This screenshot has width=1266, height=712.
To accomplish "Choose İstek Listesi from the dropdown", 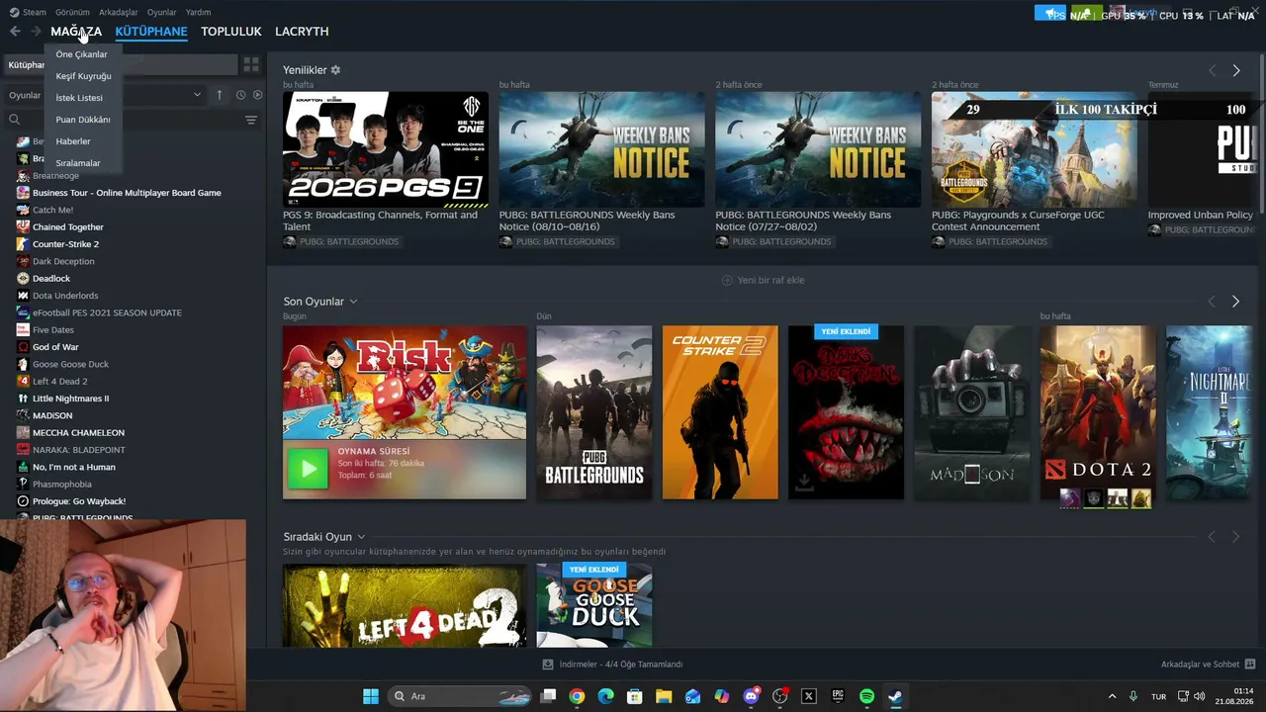I will click(79, 98).
